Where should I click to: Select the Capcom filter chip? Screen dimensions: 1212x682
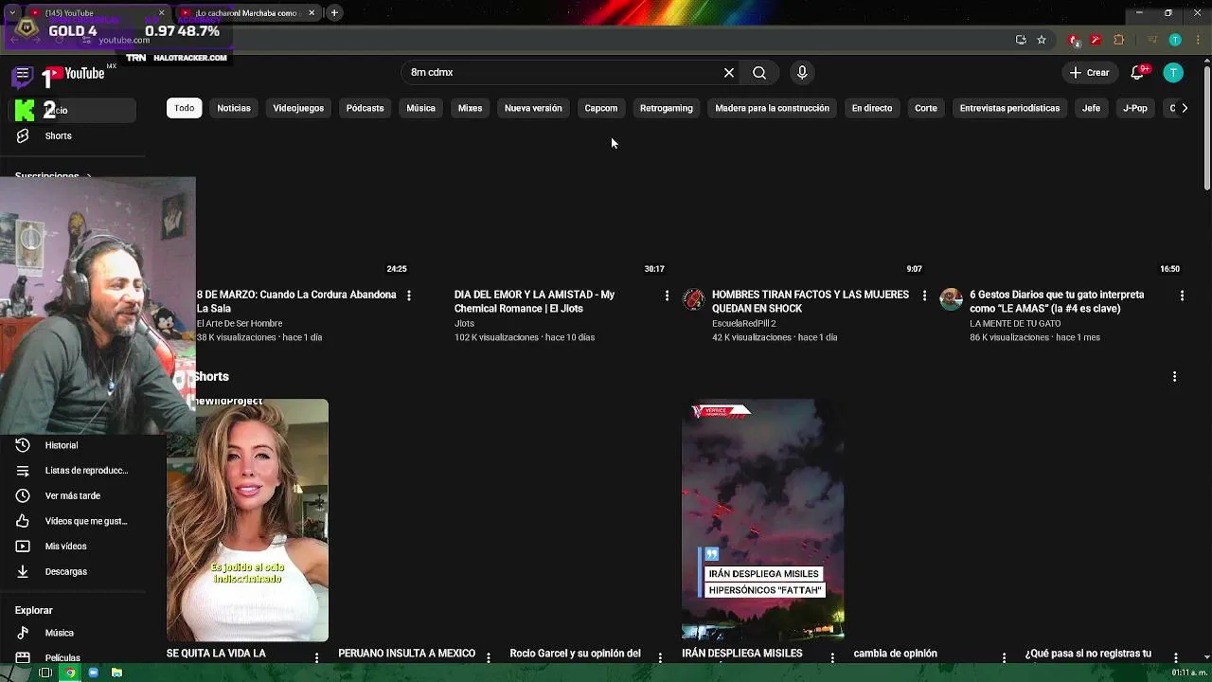pos(601,108)
